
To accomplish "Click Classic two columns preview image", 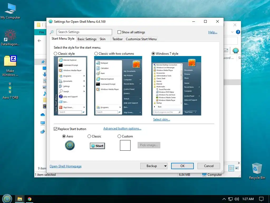I will click(x=118, y=86).
